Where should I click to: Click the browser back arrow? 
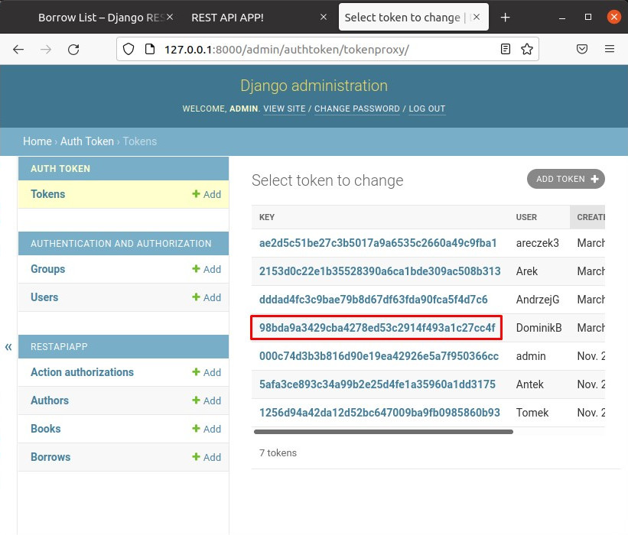click(18, 49)
